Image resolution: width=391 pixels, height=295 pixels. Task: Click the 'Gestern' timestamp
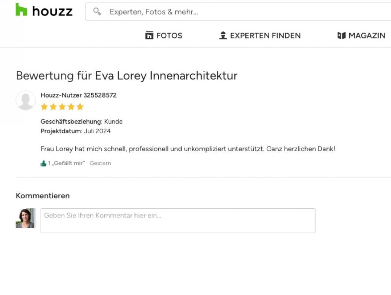100,163
